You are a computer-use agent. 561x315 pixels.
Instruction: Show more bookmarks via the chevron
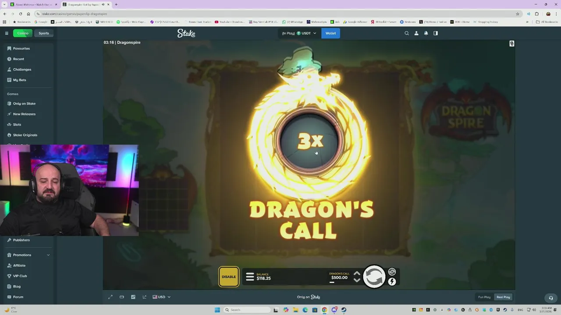(x=527, y=22)
